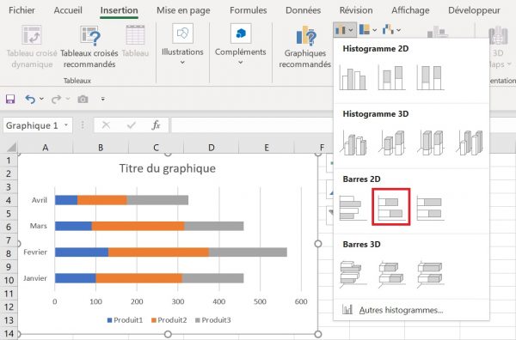
Task: Expand the Illustrations group dropdown
Action: click(182, 62)
